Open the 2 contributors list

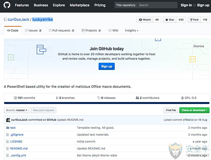[x=147, y=98]
